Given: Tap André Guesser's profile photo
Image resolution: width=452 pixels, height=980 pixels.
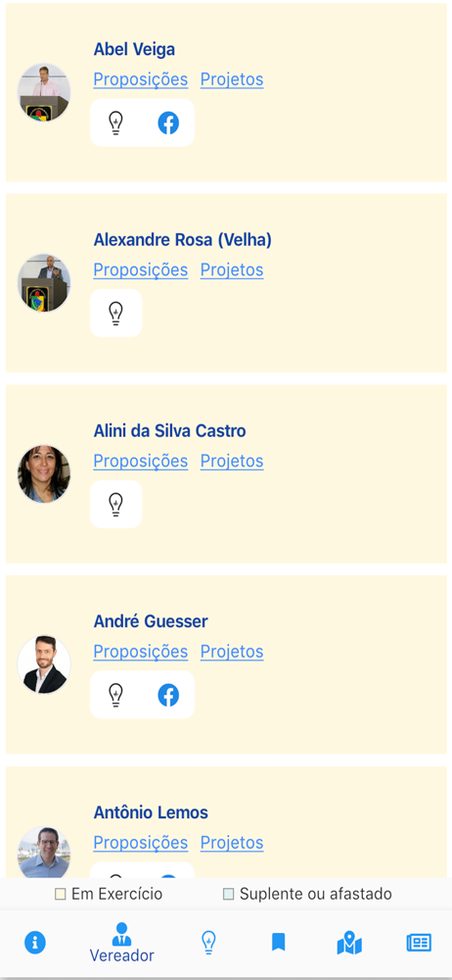Looking at the screenshot, I should pos(44,664).
